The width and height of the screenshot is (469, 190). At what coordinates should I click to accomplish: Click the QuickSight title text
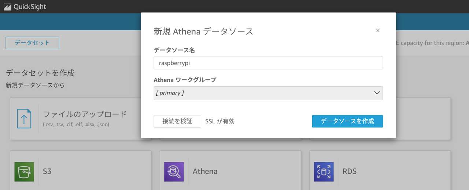[x=30, y=7]
